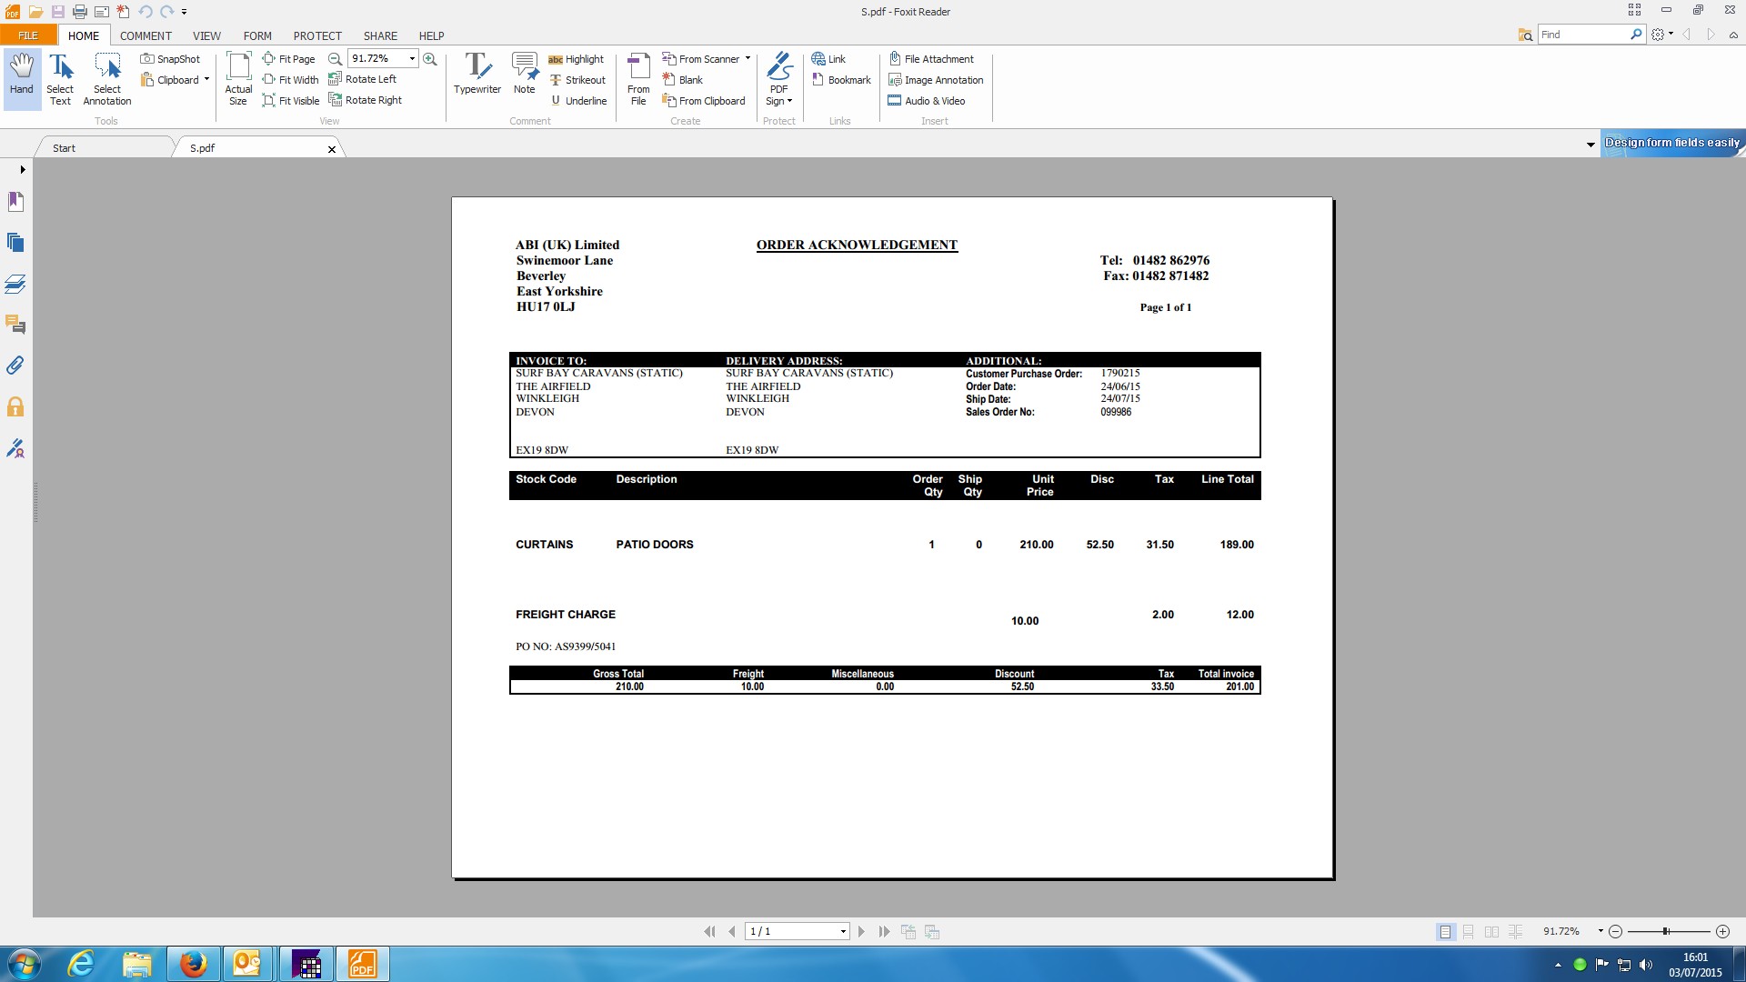Click the Fit Width button
1746x982 pixels.
pyautogui.click(x=290, y=80)
